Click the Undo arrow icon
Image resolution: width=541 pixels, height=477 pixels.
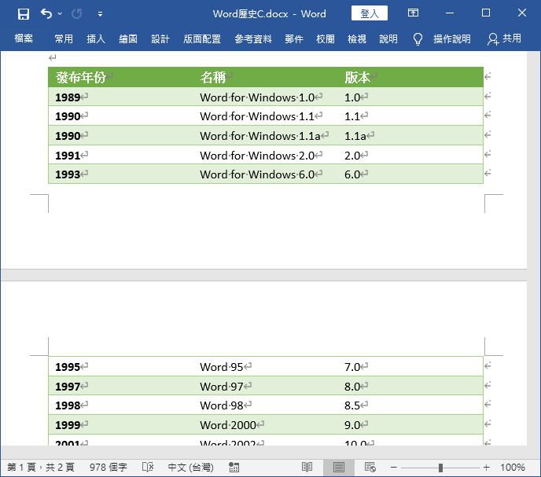46,14
